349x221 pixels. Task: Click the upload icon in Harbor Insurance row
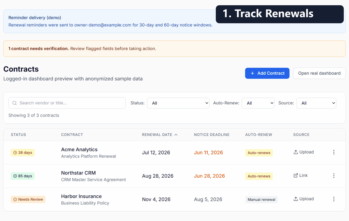[296, 199]
